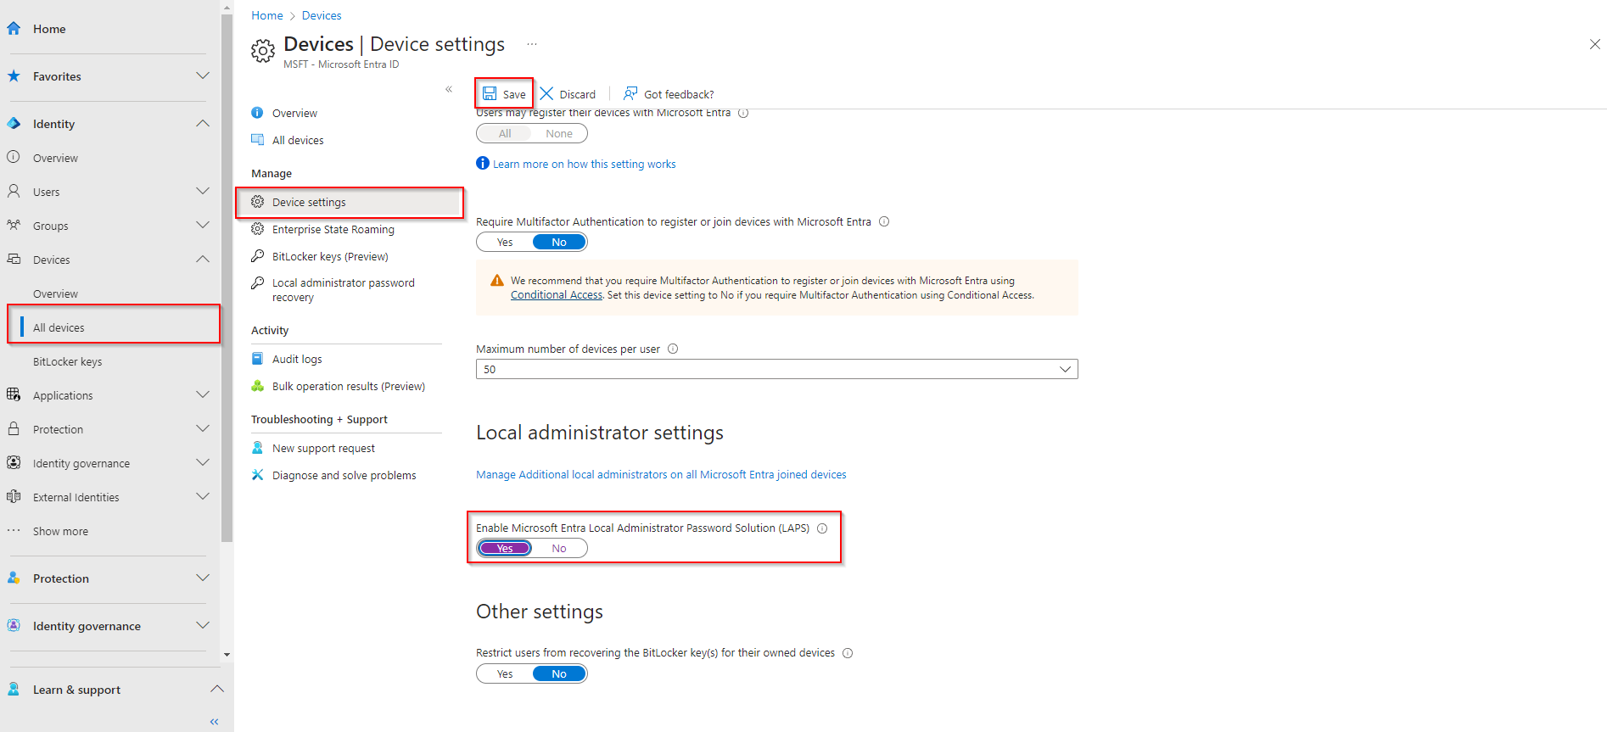The image size is (1607, 732).
Task: Expand the Favorites section
Action: pos(203,75)
